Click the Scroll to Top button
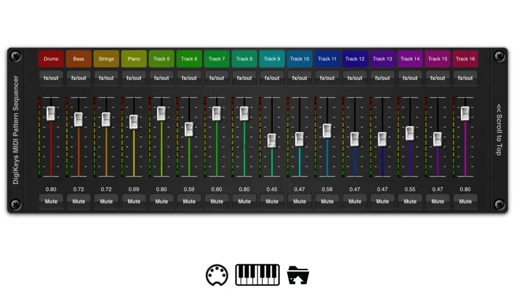Screen dimensions: 515x290 [x=499, y=129]
